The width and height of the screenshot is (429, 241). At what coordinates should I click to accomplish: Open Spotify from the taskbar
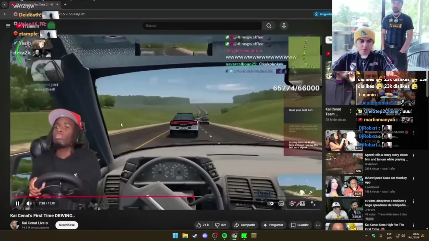(225, 236)
